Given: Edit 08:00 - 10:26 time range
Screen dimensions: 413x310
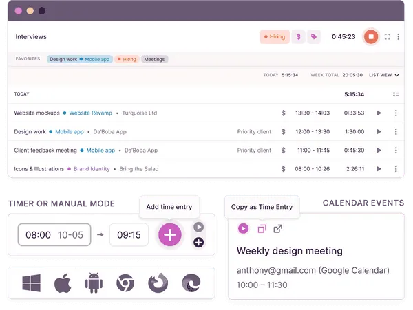Looking at the screenshot, I should point(312,169).
